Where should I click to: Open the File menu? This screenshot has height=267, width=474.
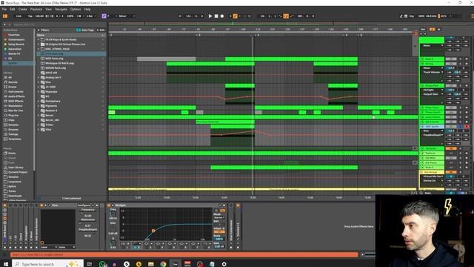click(x=4, y=10)
